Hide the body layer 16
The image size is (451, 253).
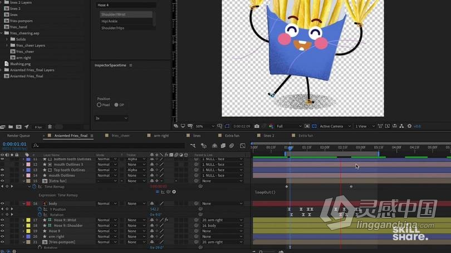2,204
